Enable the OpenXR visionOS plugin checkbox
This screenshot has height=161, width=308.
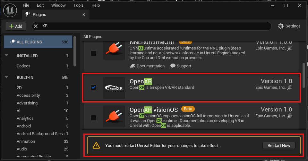coord(93,118)
